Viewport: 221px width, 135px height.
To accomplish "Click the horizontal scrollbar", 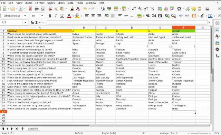I will pos(45,125).
